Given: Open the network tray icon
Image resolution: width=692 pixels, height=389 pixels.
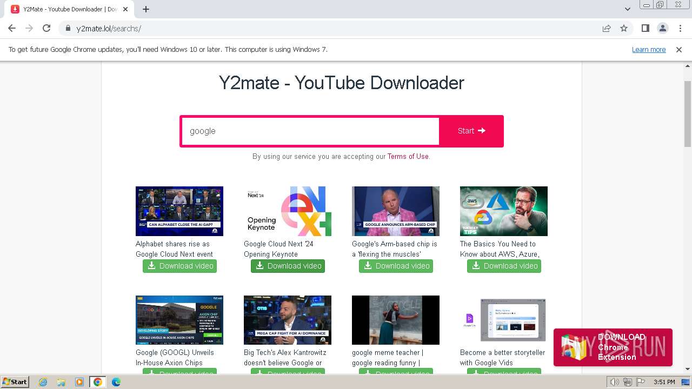Looking at the screenshot, I should click(627, 382).
